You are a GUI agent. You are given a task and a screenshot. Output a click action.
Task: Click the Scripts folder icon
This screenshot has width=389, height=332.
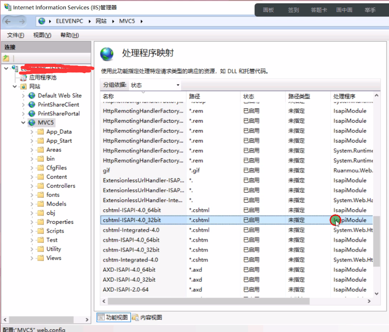coord(40,231)
